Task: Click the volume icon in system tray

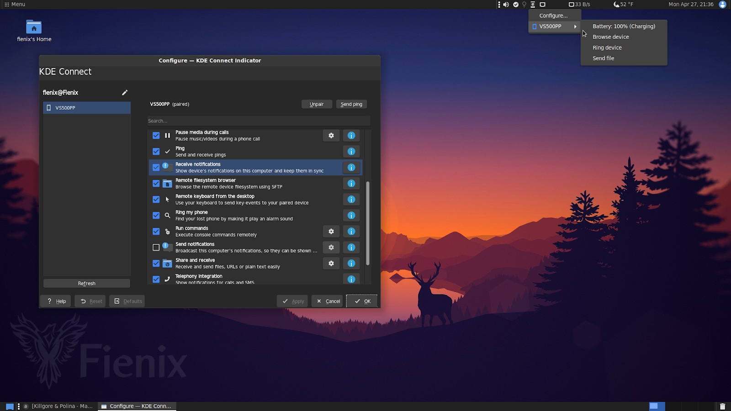Action: (x=505, y=5)
